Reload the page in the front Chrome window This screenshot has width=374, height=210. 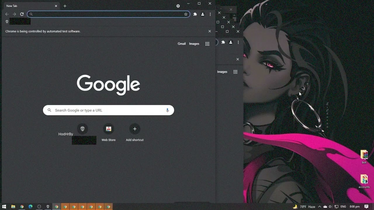22,14
